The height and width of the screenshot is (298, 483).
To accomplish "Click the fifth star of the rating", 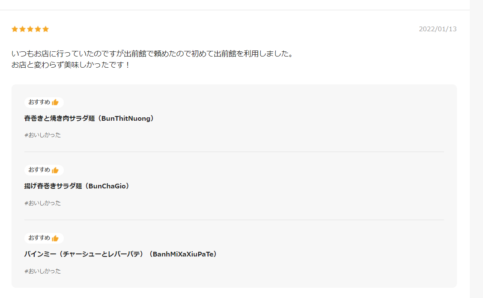I will [45, 29].
